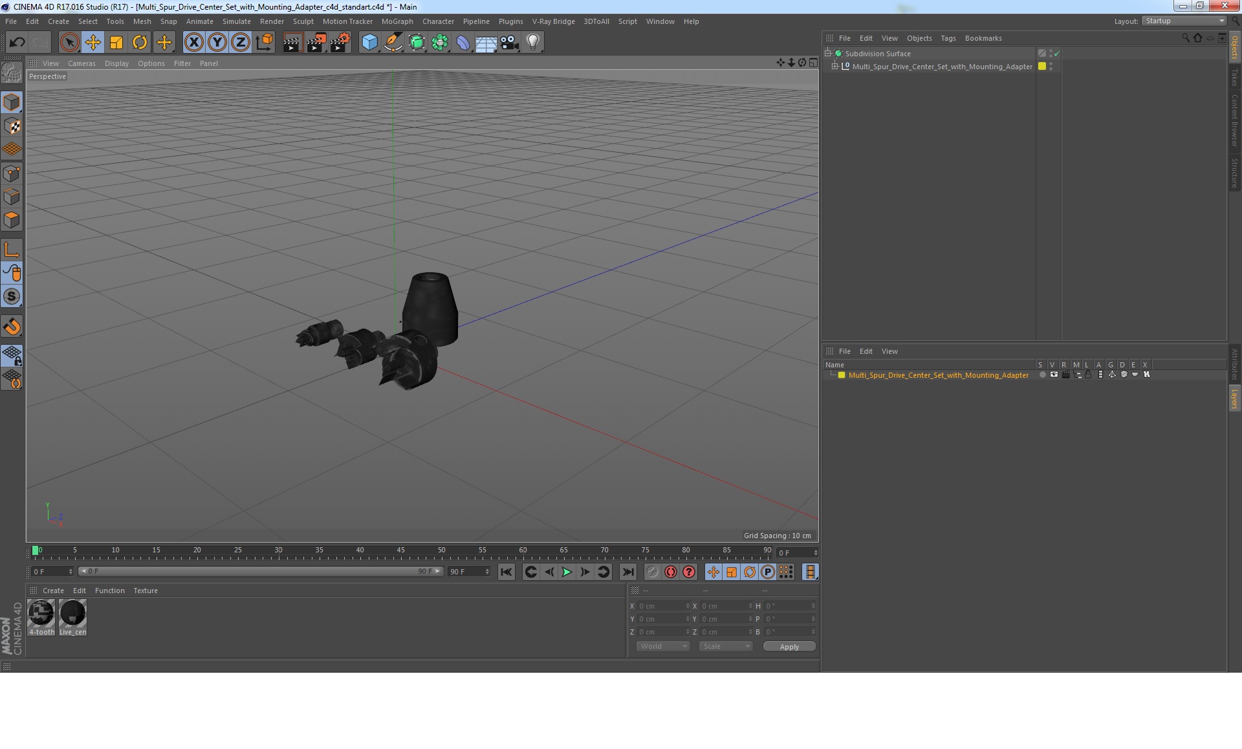The width and height of the screenshot is (1242, 749).
Task: Add a Camera object icon
Action: coord(509,43)
